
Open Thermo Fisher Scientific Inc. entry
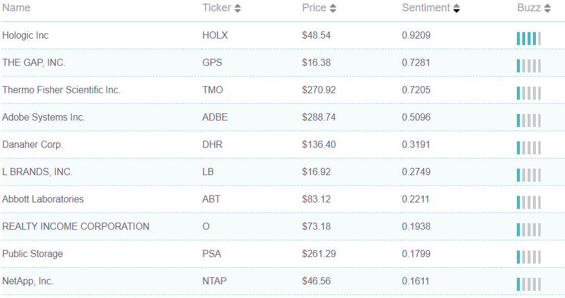pyautogui.click(x=61, y=90)
